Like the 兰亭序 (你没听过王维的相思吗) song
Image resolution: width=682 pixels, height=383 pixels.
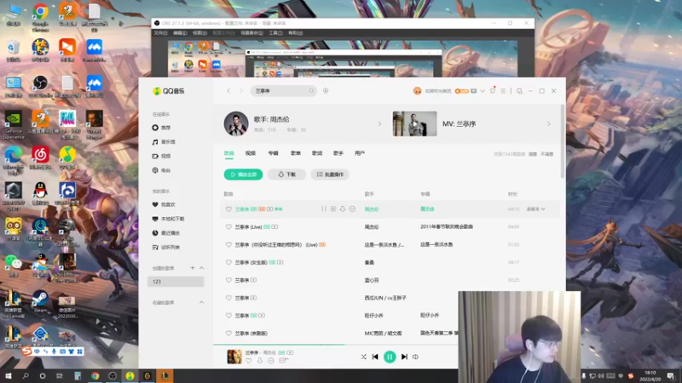pos(228,244)
